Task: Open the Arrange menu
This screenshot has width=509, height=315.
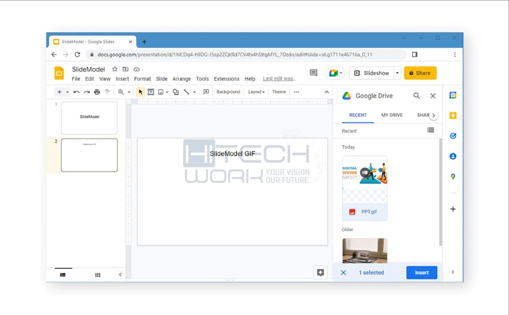Action: [x=181, y=79]
